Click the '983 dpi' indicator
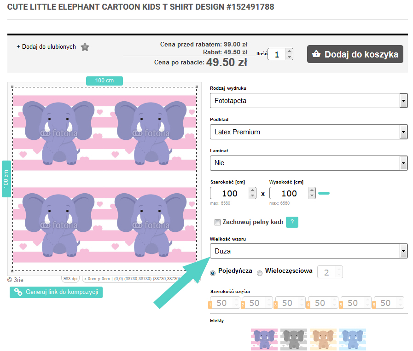Screen dimensions: 413x351 (x=70, y=279)
